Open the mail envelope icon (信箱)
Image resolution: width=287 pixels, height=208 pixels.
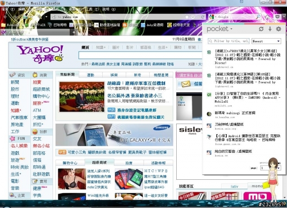[186, 84]
